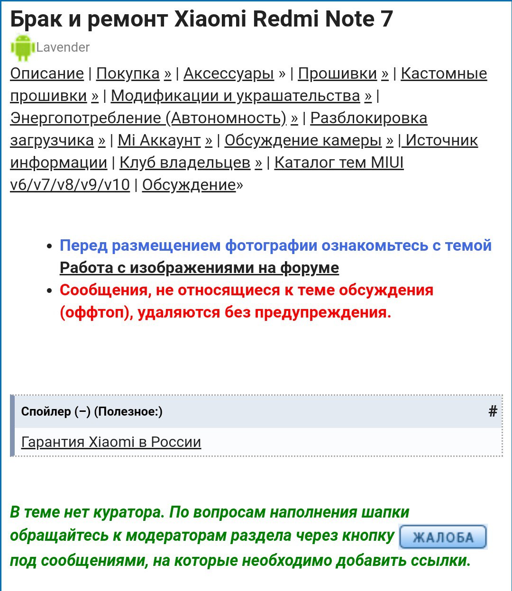Open Источник информации link

tap(441, 141)
